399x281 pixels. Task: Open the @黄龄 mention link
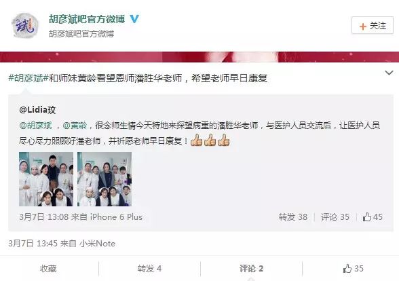click(75, 125)
